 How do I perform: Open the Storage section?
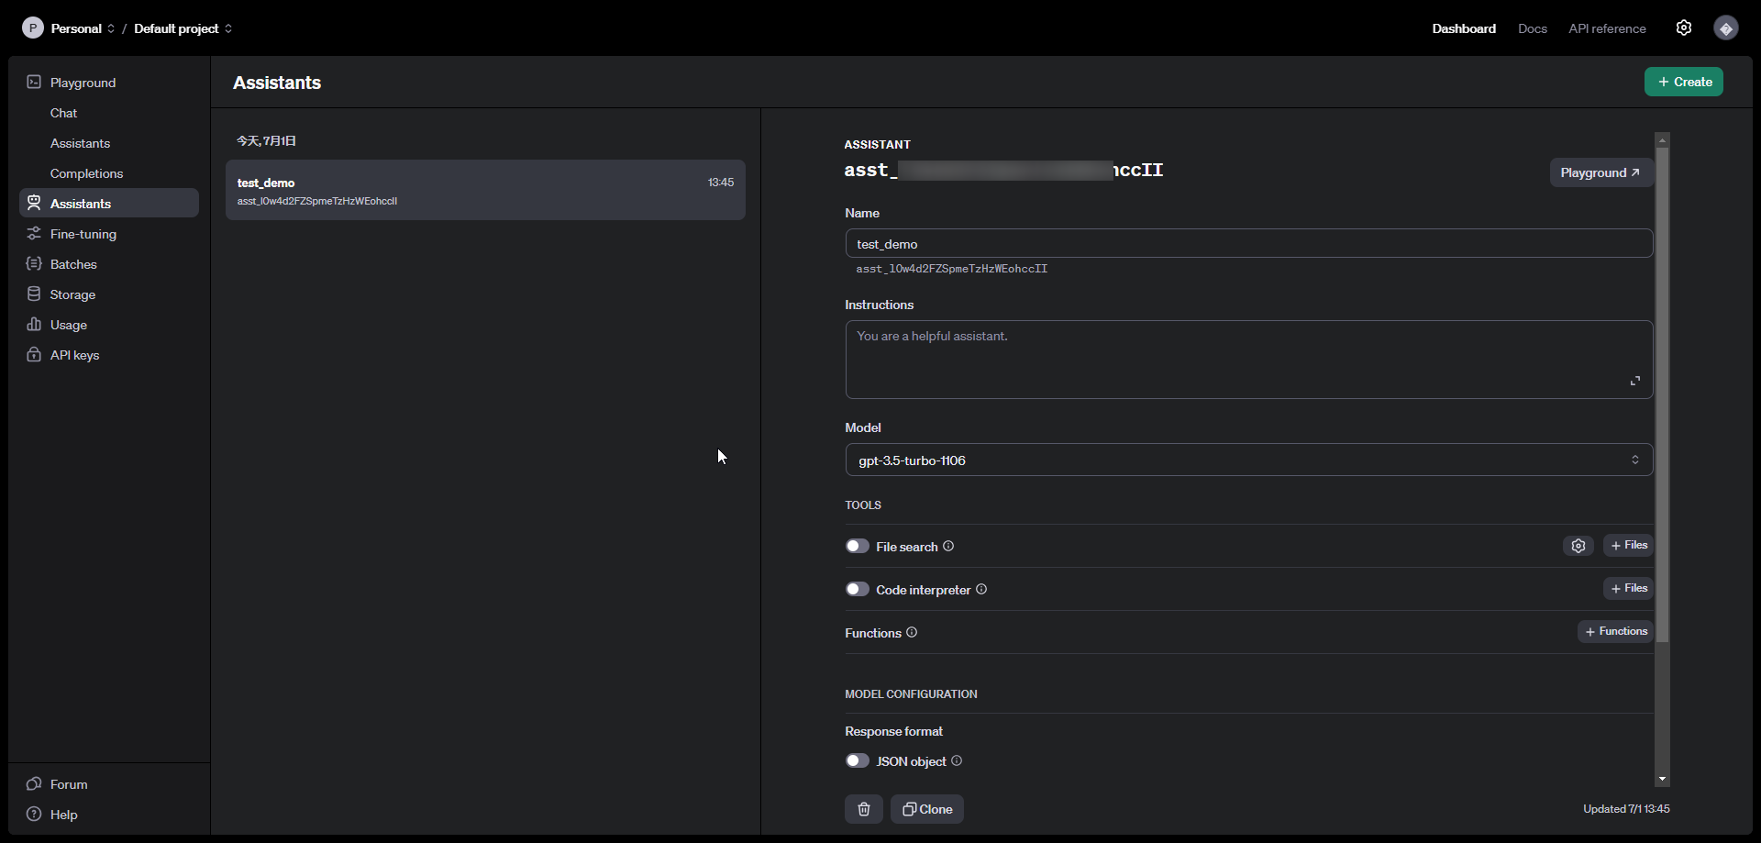72,294
